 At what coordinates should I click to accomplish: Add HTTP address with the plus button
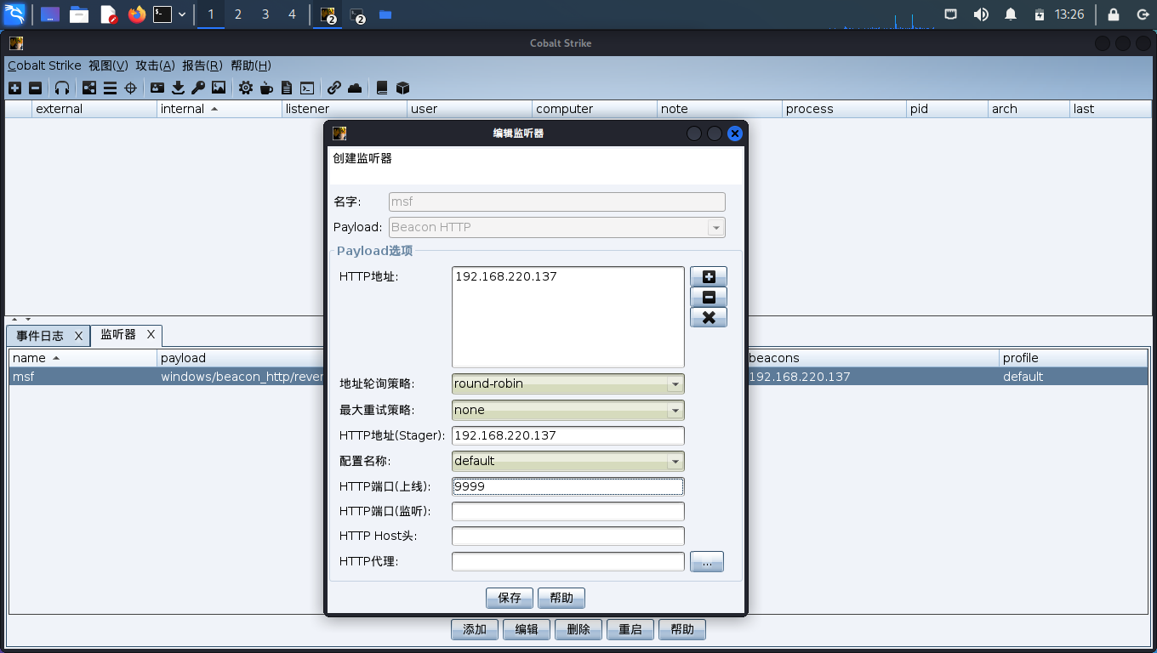pos(709,276)
